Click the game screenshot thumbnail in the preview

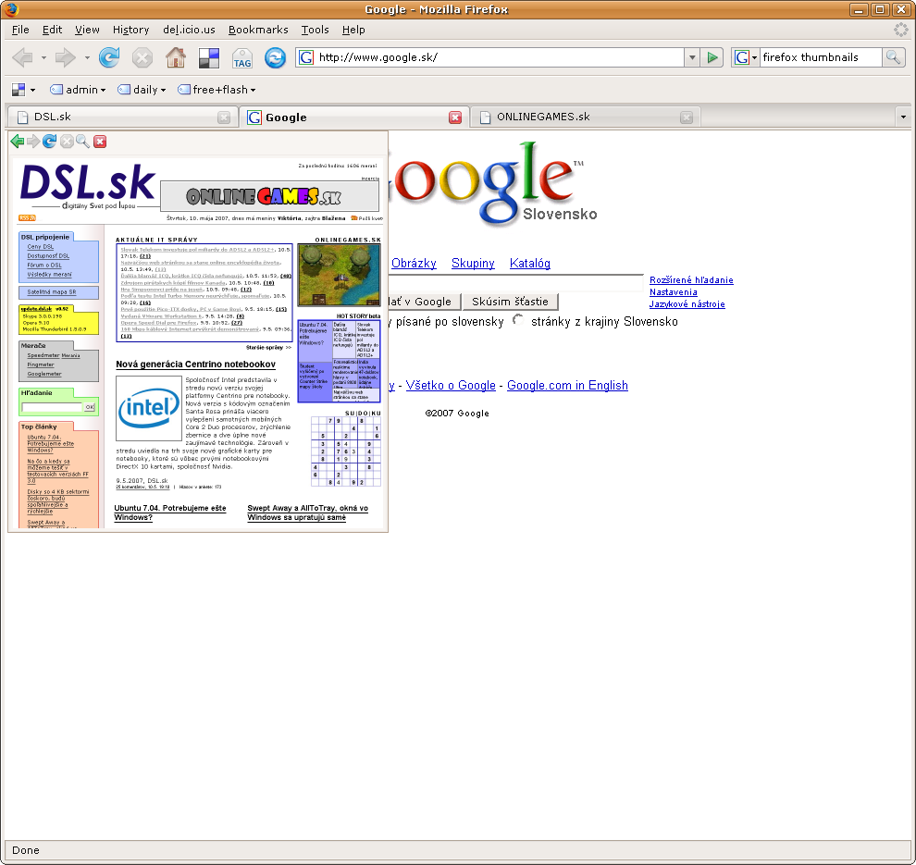click(339, 275)
